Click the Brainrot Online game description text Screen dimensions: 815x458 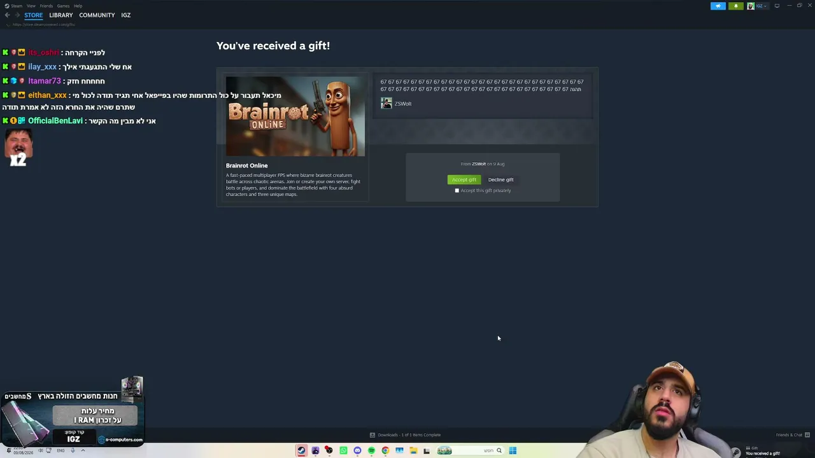[x=293, y=184]
